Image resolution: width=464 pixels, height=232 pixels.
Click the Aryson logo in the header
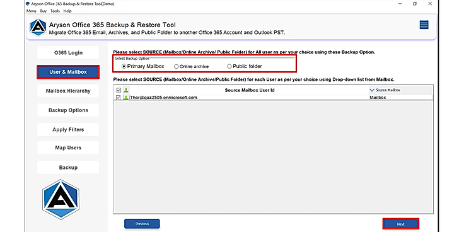(x=38, y=28)
